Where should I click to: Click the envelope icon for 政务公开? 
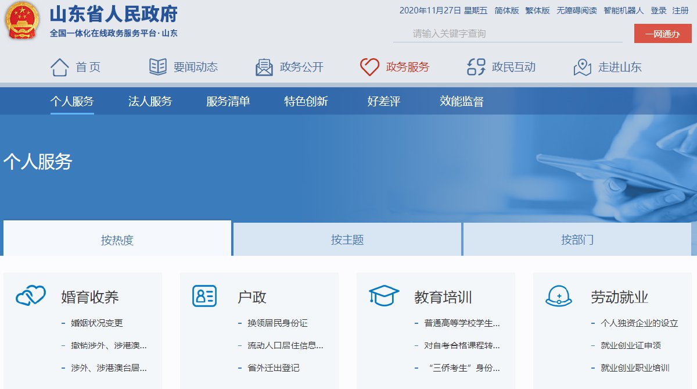pos(264,67)
